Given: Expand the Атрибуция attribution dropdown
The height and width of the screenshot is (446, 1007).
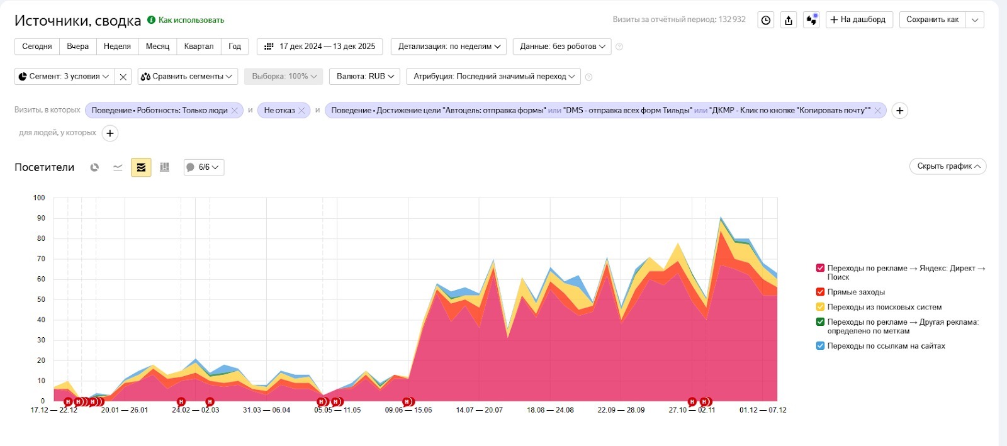Looking at the screenshot, I should click(493, 77).
